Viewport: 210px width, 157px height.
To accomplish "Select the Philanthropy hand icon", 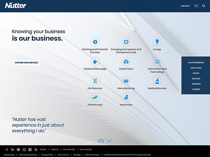I will coord(95,97).
